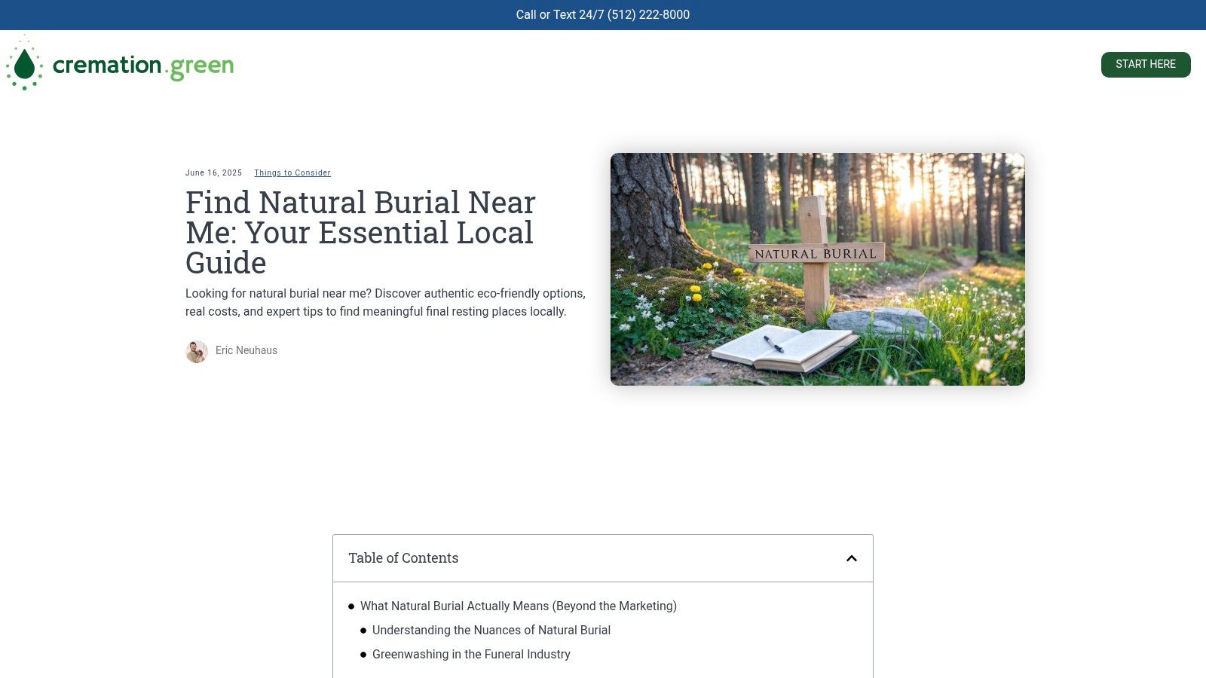The height and width of the screenshot is (678, 1206).
Task: Click the Table of Contents first bullet
Action: (351, 606)
